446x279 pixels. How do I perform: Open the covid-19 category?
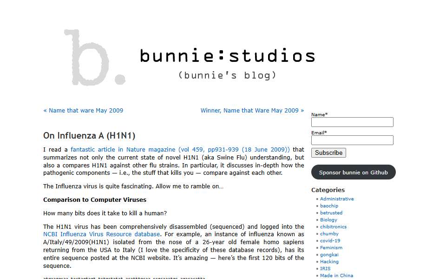click(x=330, y=240)
